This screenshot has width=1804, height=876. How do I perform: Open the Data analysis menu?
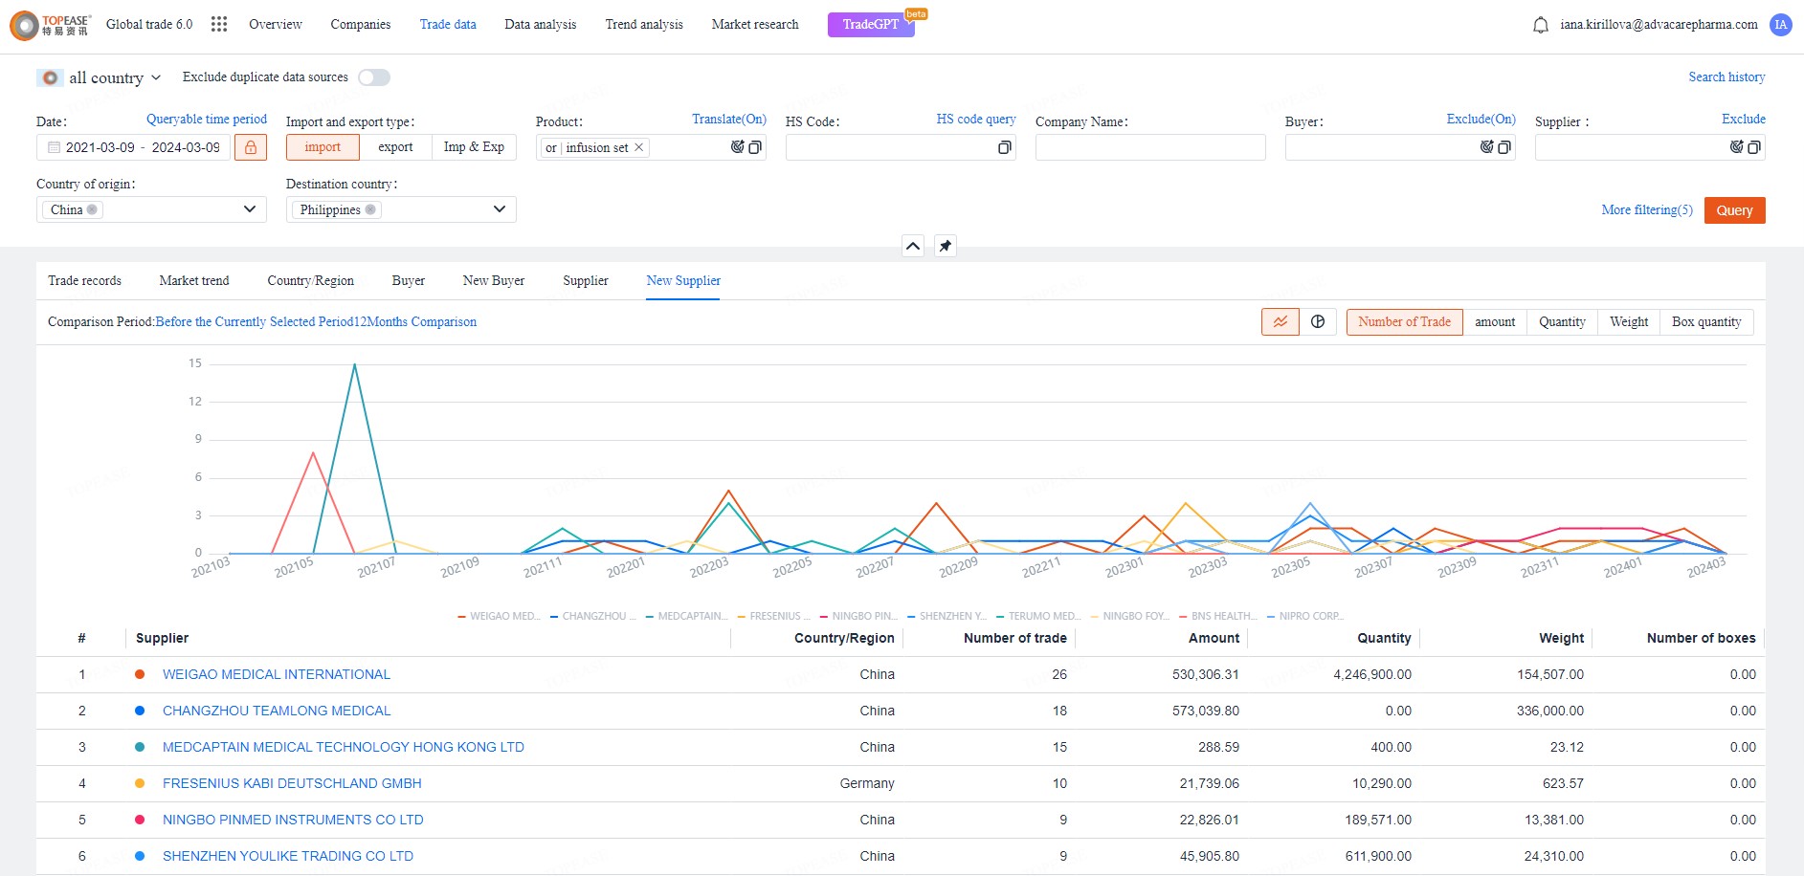click(540, 25)
